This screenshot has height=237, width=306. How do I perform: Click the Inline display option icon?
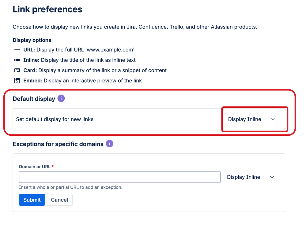17,60
